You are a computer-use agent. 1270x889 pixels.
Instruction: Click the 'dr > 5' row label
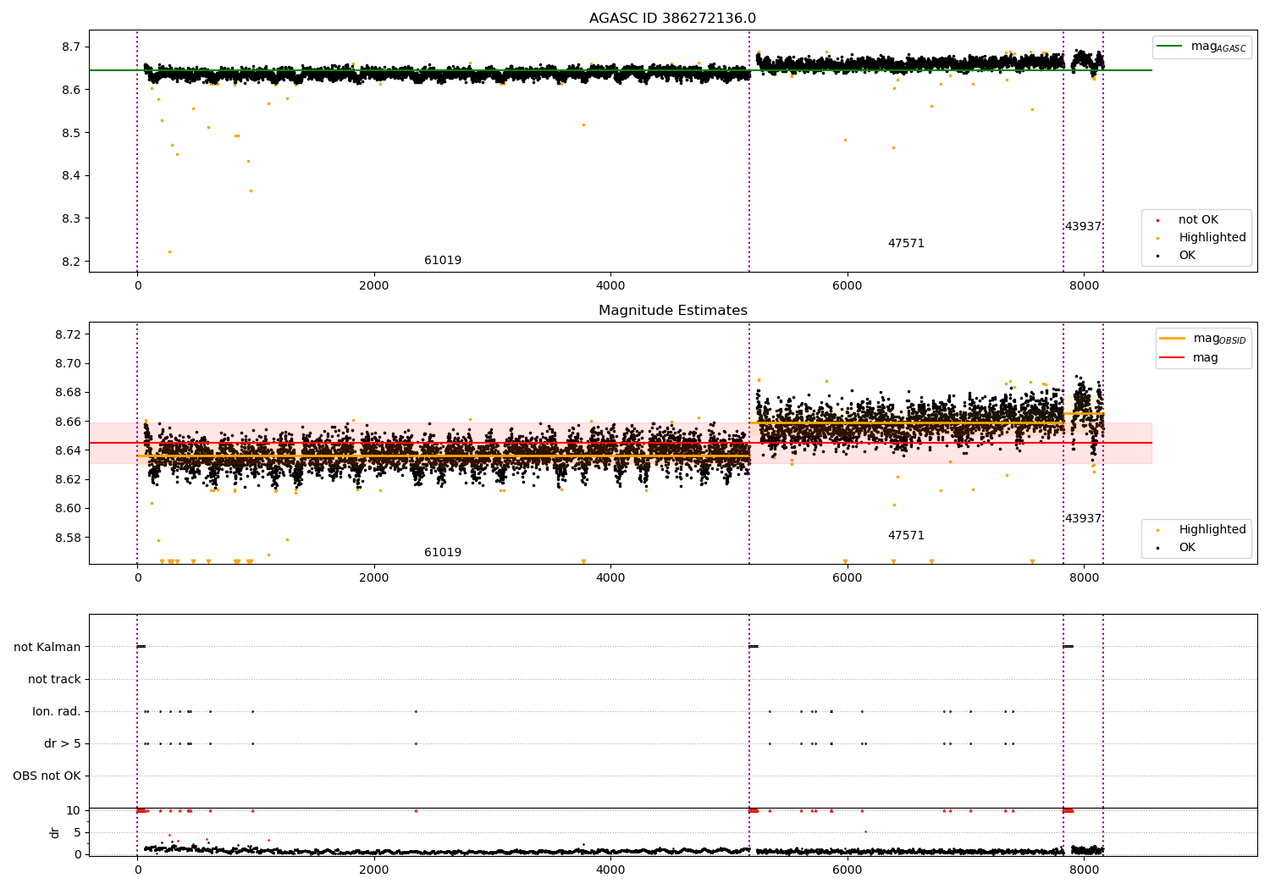click(63, 744)
